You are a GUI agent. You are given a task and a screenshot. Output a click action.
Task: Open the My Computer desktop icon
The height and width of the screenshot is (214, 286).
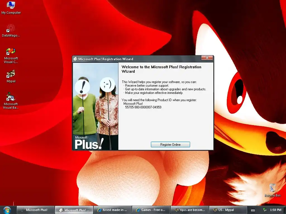tap(11, 8)
